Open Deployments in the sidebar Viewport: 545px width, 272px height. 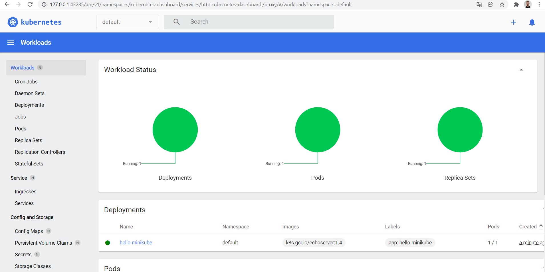29,105
